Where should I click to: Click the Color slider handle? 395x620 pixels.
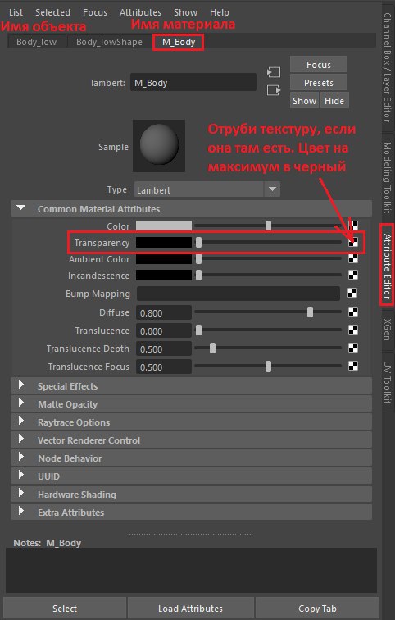268,226
